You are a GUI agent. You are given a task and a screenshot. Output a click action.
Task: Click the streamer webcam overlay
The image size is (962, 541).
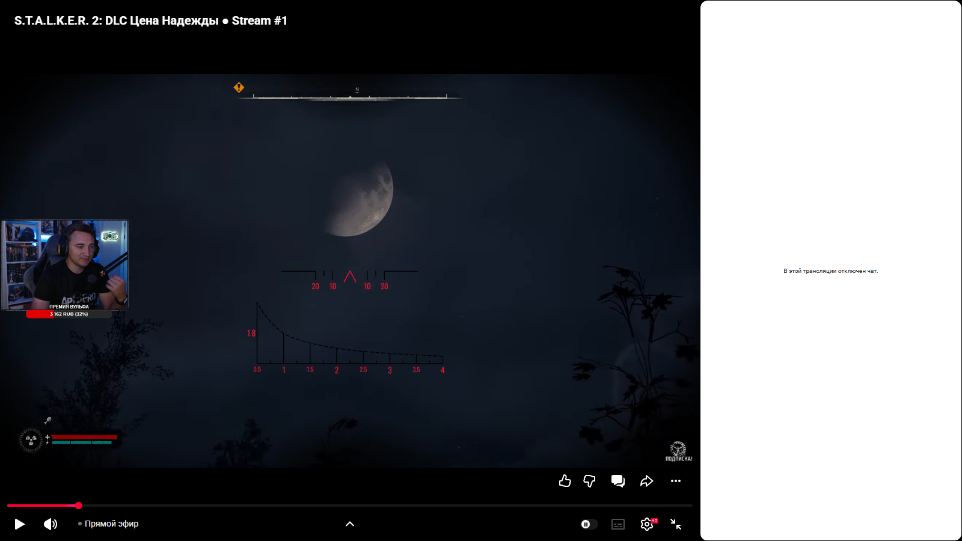pyautogui.click(x=65, y=265)
